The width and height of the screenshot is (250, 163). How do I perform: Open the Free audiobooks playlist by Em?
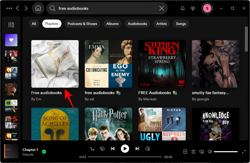tap(55, 64)
